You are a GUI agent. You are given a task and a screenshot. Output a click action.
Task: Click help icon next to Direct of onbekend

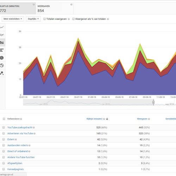click(x=29, y=151)
